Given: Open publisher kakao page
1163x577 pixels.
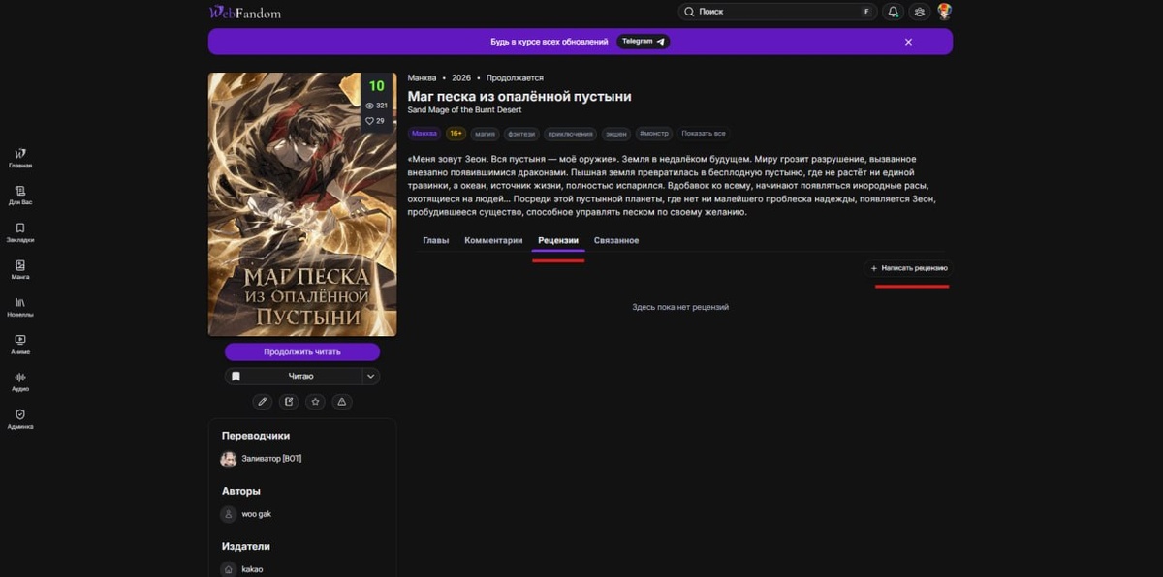Looking at the screenshot, I should click(241, 569).
